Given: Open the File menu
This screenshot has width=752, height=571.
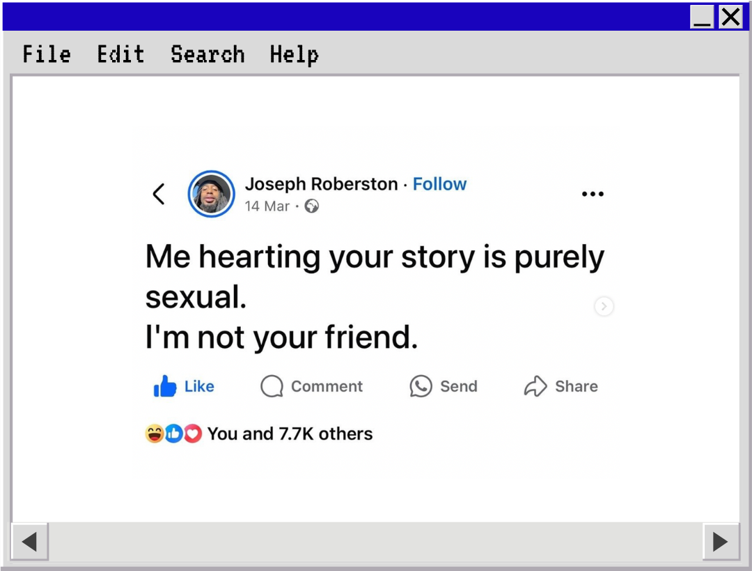Looking at the screenshot, I should click(47, 54).
